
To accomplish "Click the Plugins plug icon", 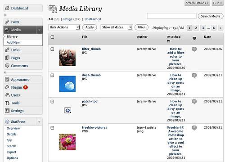I will (x=7, y=87).
